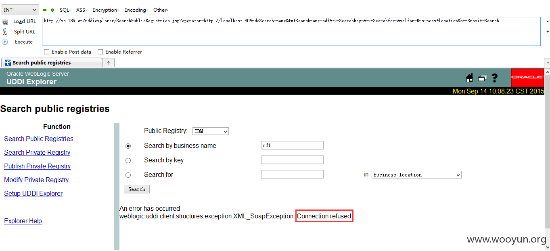This screenshot has width=550, height=251.
Task: Select Search for radio
Action: tap(128, 175)
